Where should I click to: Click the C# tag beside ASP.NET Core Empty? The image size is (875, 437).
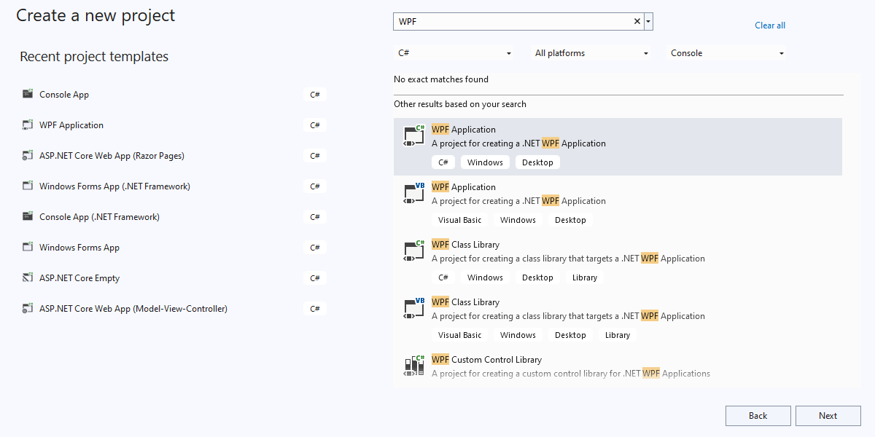pyautogui.click(x=315, y=278)
